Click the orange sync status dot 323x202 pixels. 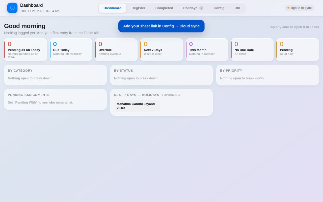[288, 8]
